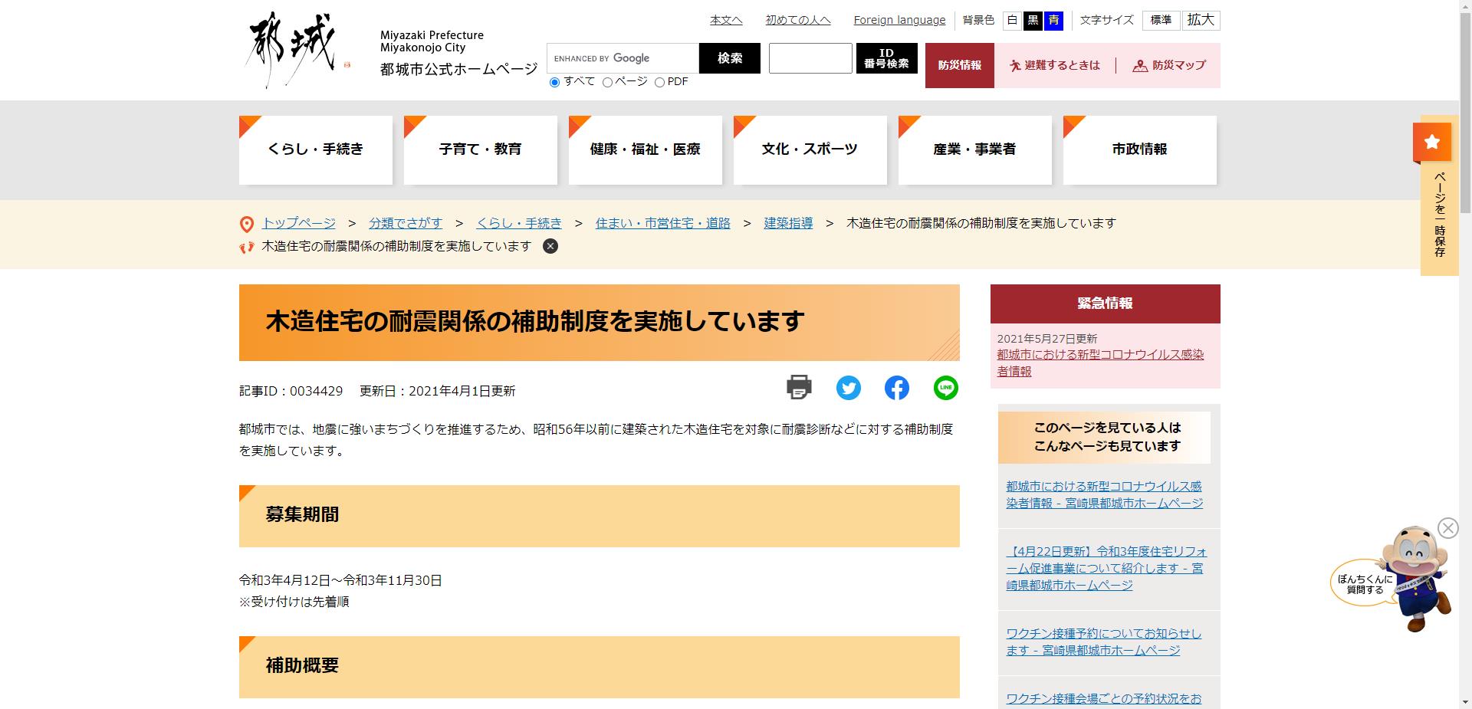Open the ID番号検索 lookup
Screen dimensions: 1472x709
tap(886, 58)
